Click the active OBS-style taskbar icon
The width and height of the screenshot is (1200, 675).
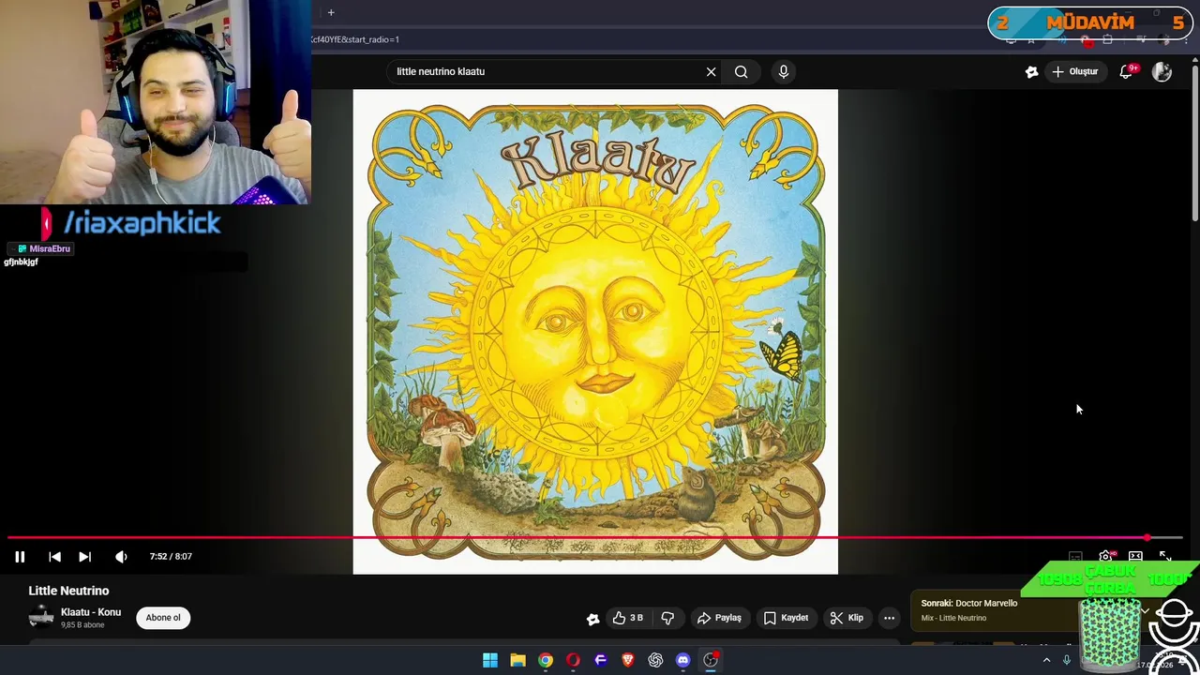click(711, 660)
